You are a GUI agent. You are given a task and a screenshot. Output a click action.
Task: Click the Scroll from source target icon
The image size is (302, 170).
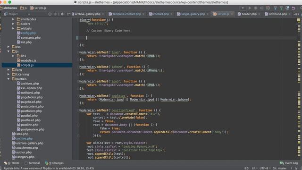(x=50, y=14)
